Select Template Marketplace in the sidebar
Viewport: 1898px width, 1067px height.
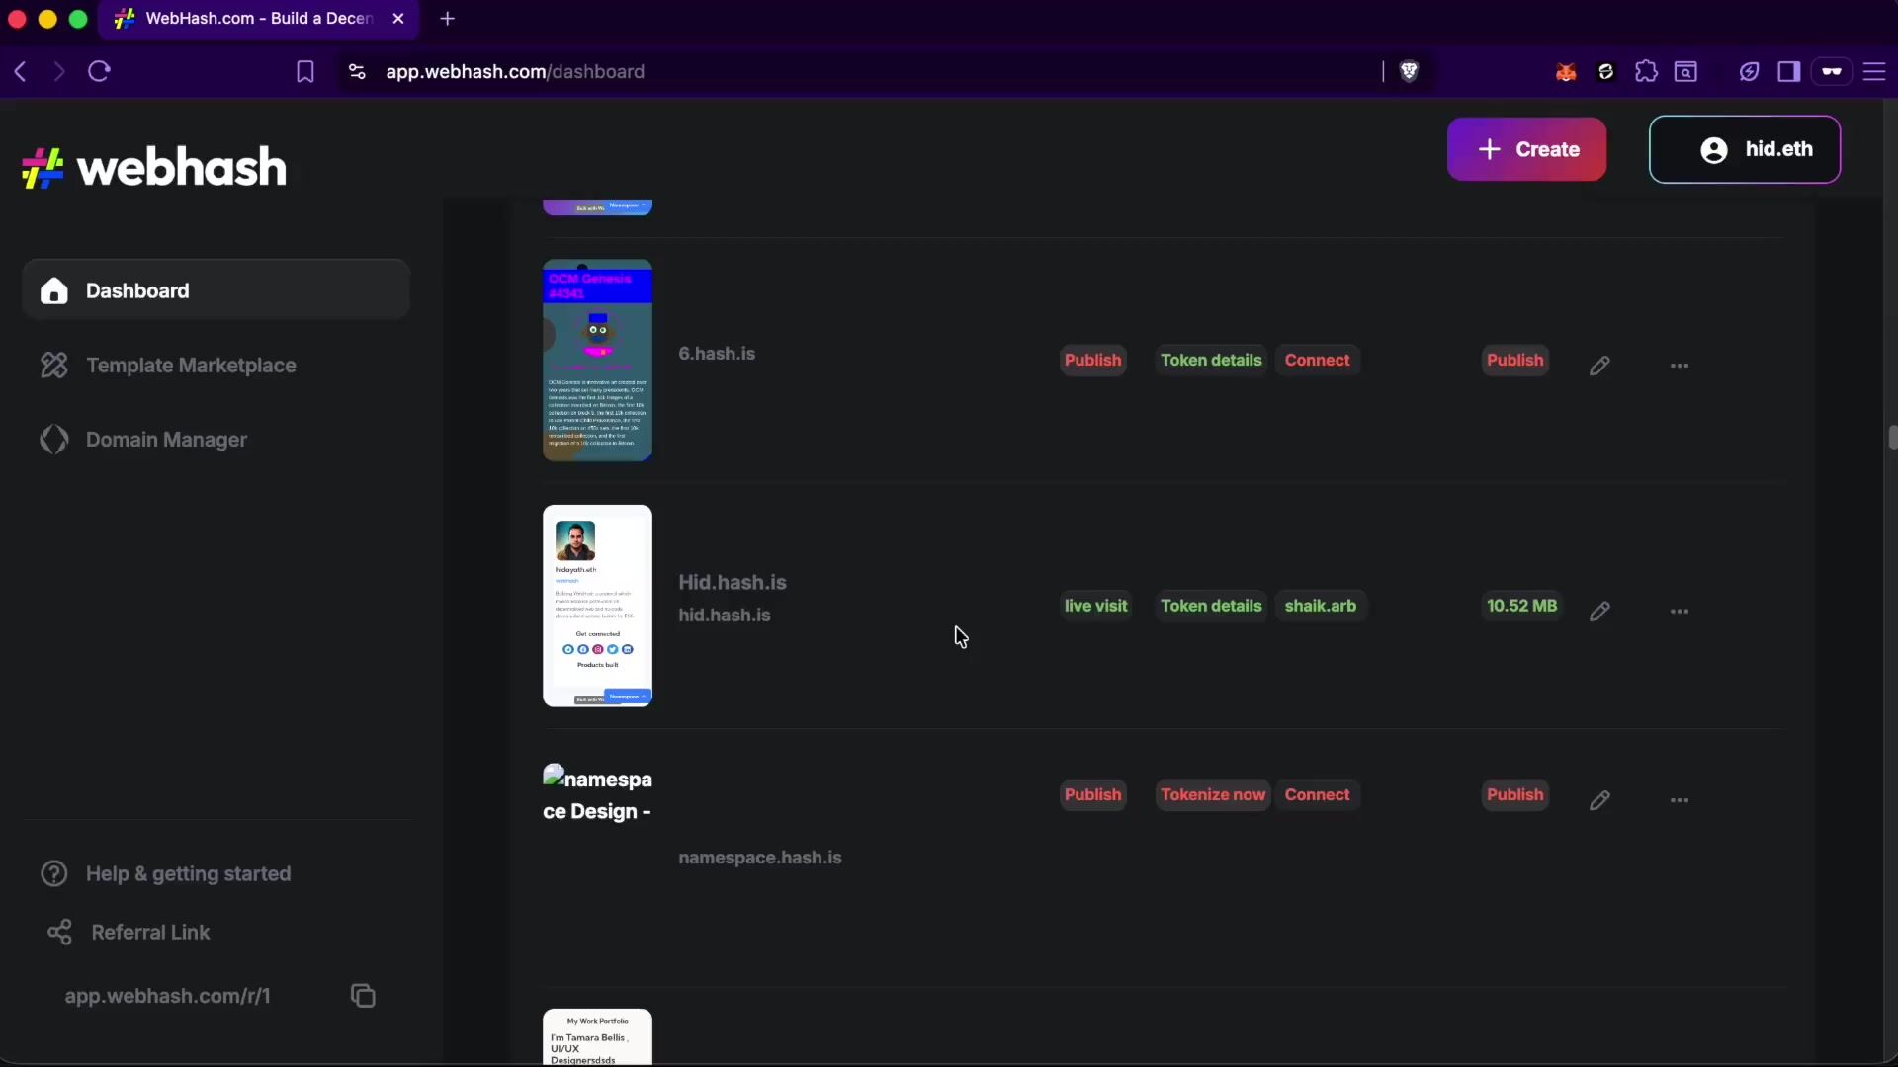[190, 365]
